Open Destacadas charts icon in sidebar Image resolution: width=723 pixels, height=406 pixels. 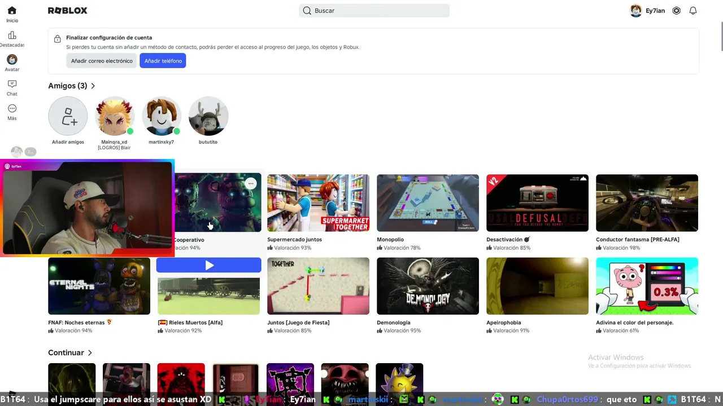[x=12, y=35]
